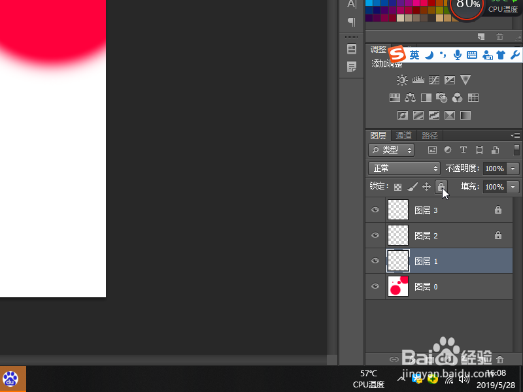Lock image pixels (brush icon)

(x=413, y=187)
